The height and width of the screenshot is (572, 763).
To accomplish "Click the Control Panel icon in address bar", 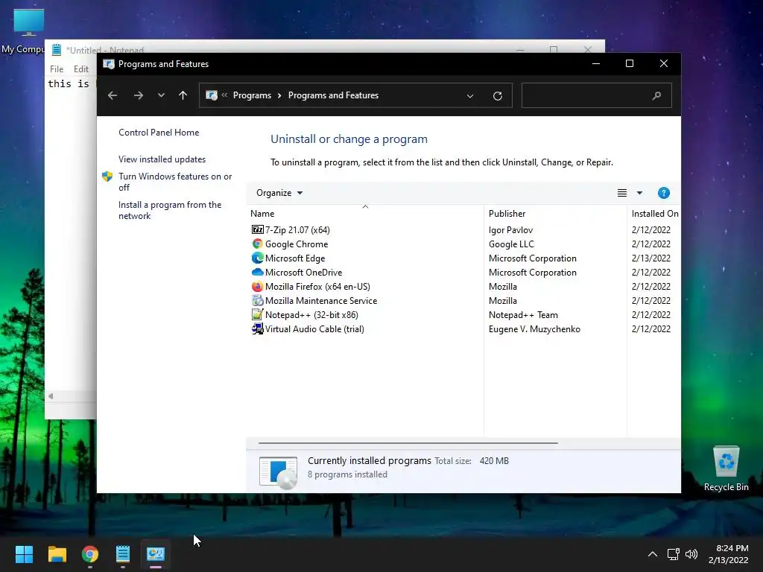I will (212, 95).
